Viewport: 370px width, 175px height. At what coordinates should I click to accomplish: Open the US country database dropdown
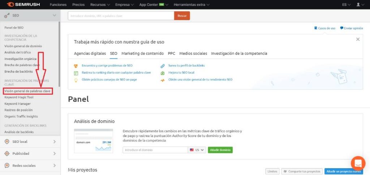[x=197, y=150]
